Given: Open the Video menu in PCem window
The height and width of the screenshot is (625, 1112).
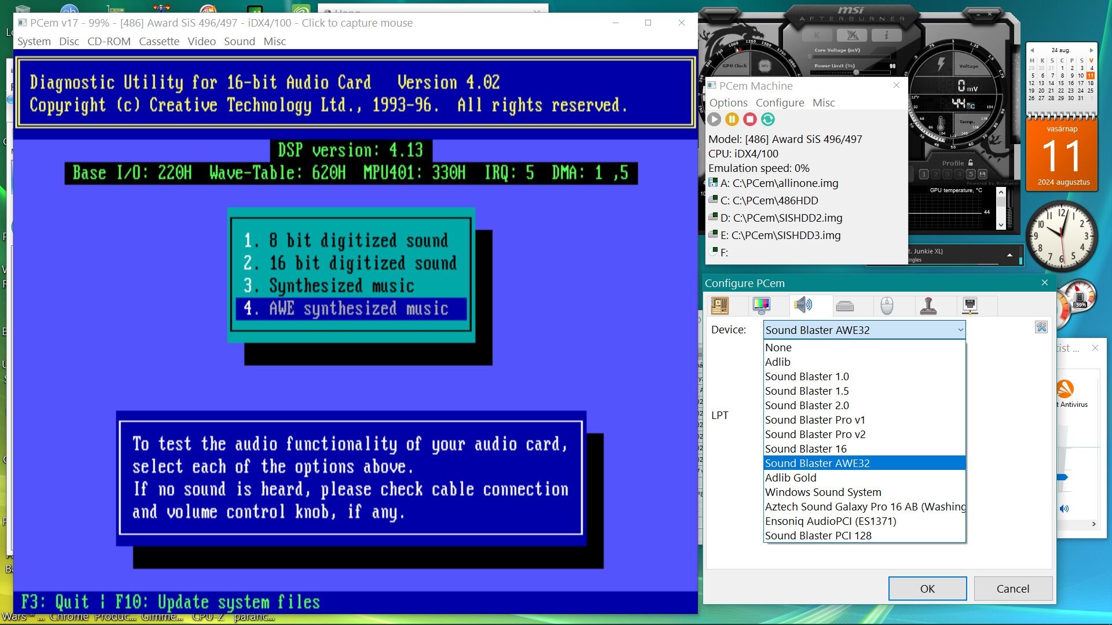Looking at the screenshot, I should click(202, 41).
